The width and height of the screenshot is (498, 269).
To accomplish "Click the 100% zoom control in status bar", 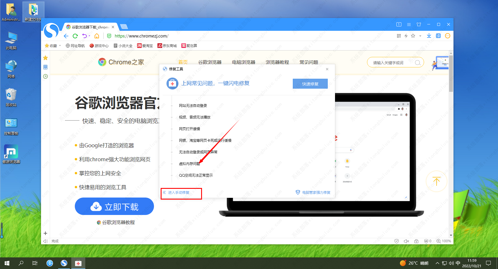I will tap(444, 241).
